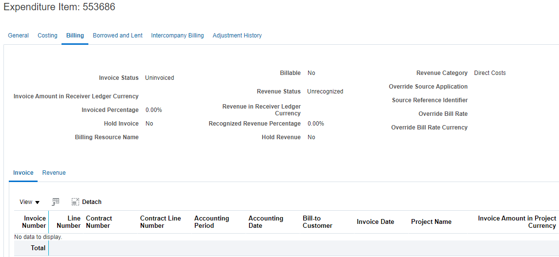Click the Detach table icon
Screen dimensions: 559x257
[x=75, y=202]
